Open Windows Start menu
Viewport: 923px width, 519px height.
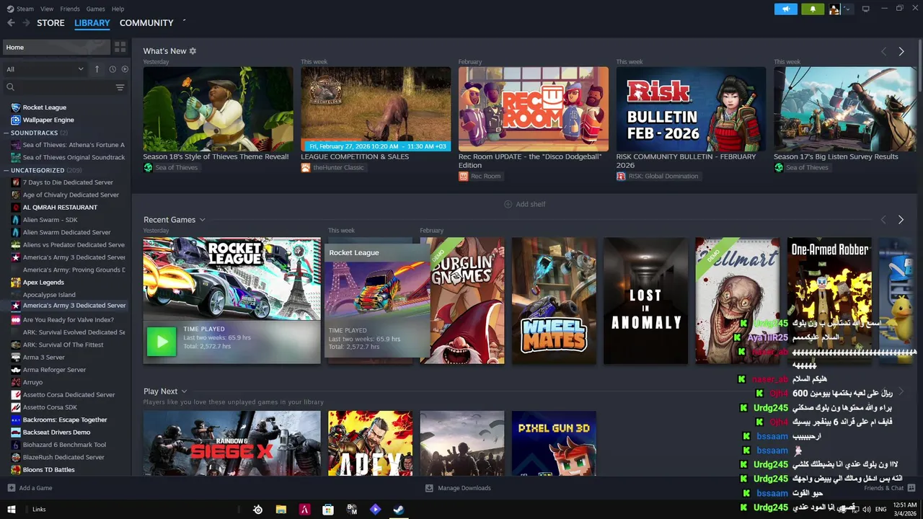[11, 510]
